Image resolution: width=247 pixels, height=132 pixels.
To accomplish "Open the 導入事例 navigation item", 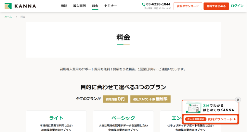I will pyautogui.click(x=79, y=6).
